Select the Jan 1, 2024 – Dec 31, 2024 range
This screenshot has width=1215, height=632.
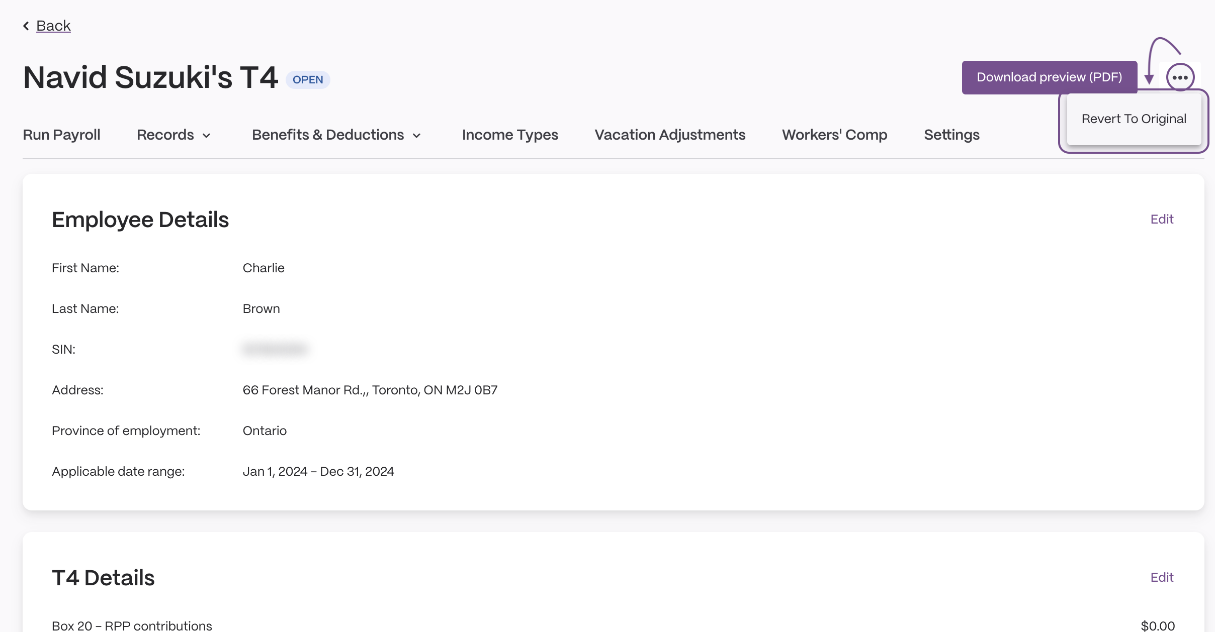tap(318, 471)
